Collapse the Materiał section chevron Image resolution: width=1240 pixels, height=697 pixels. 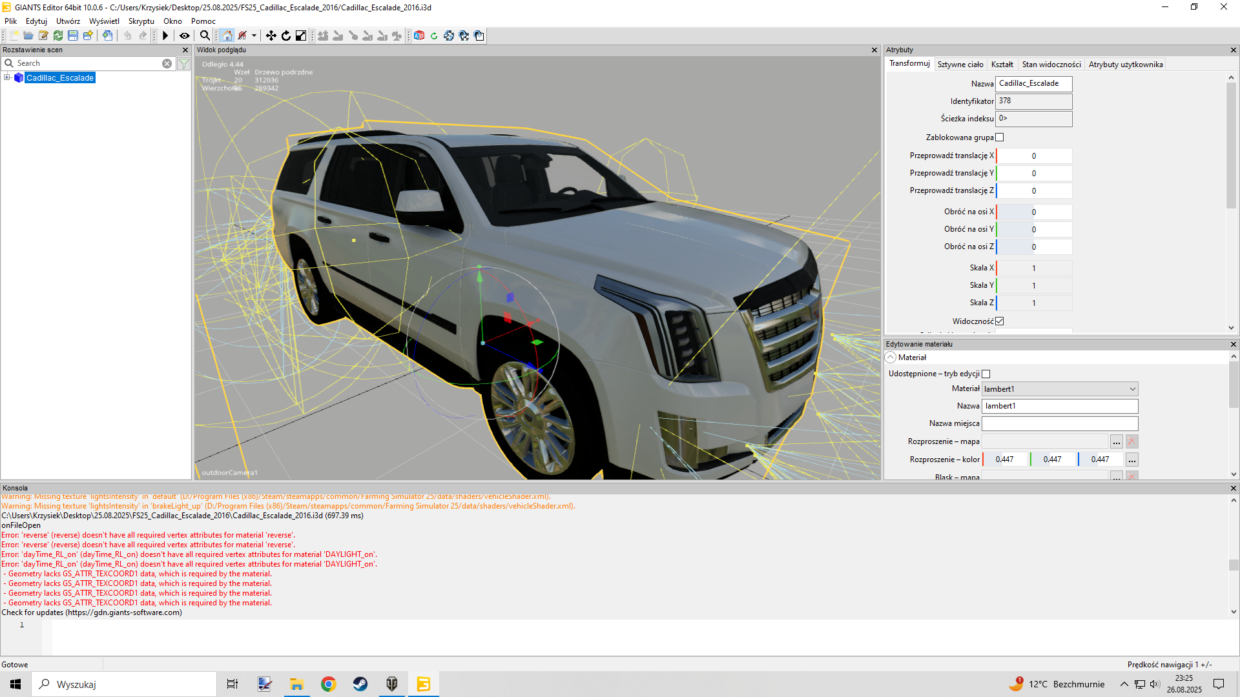(891, 358)
